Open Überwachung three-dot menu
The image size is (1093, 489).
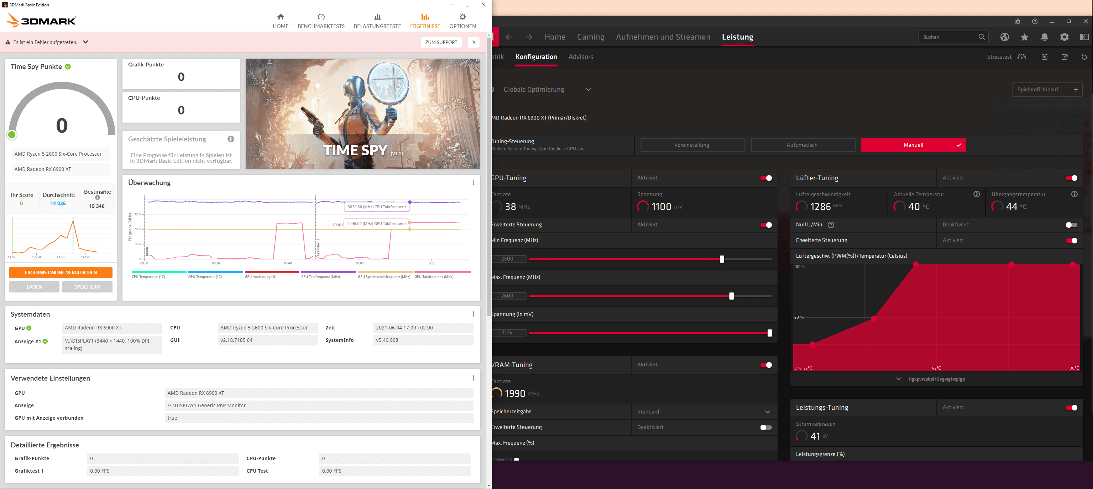473,183
